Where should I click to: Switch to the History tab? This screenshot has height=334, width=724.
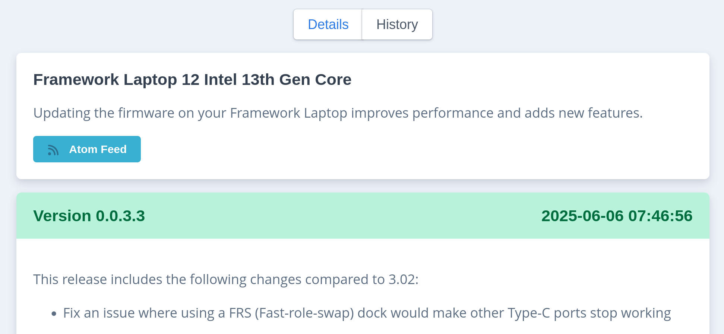click(x=397, y=25)
